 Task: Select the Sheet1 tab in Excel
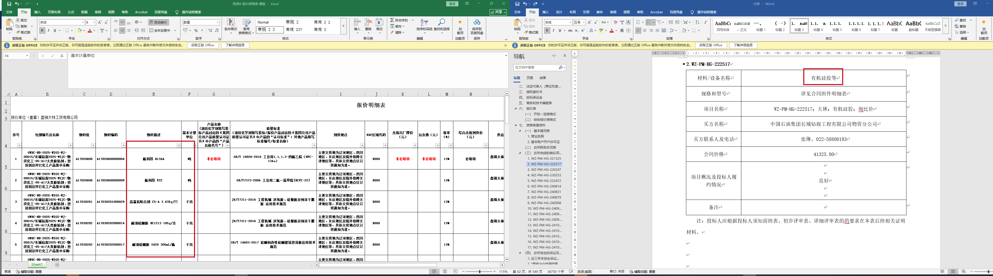click(37, 265)
